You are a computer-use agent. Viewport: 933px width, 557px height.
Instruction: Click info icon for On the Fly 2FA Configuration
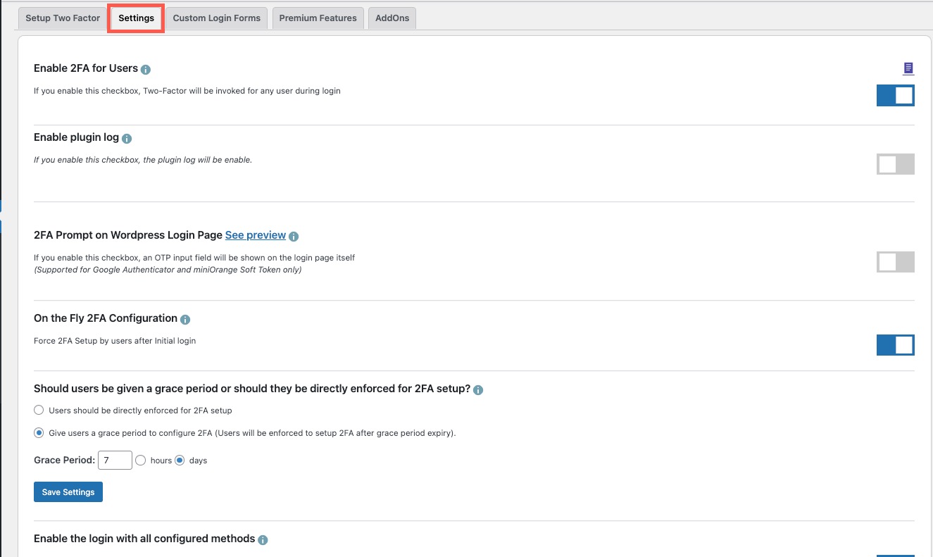point(185,320)
